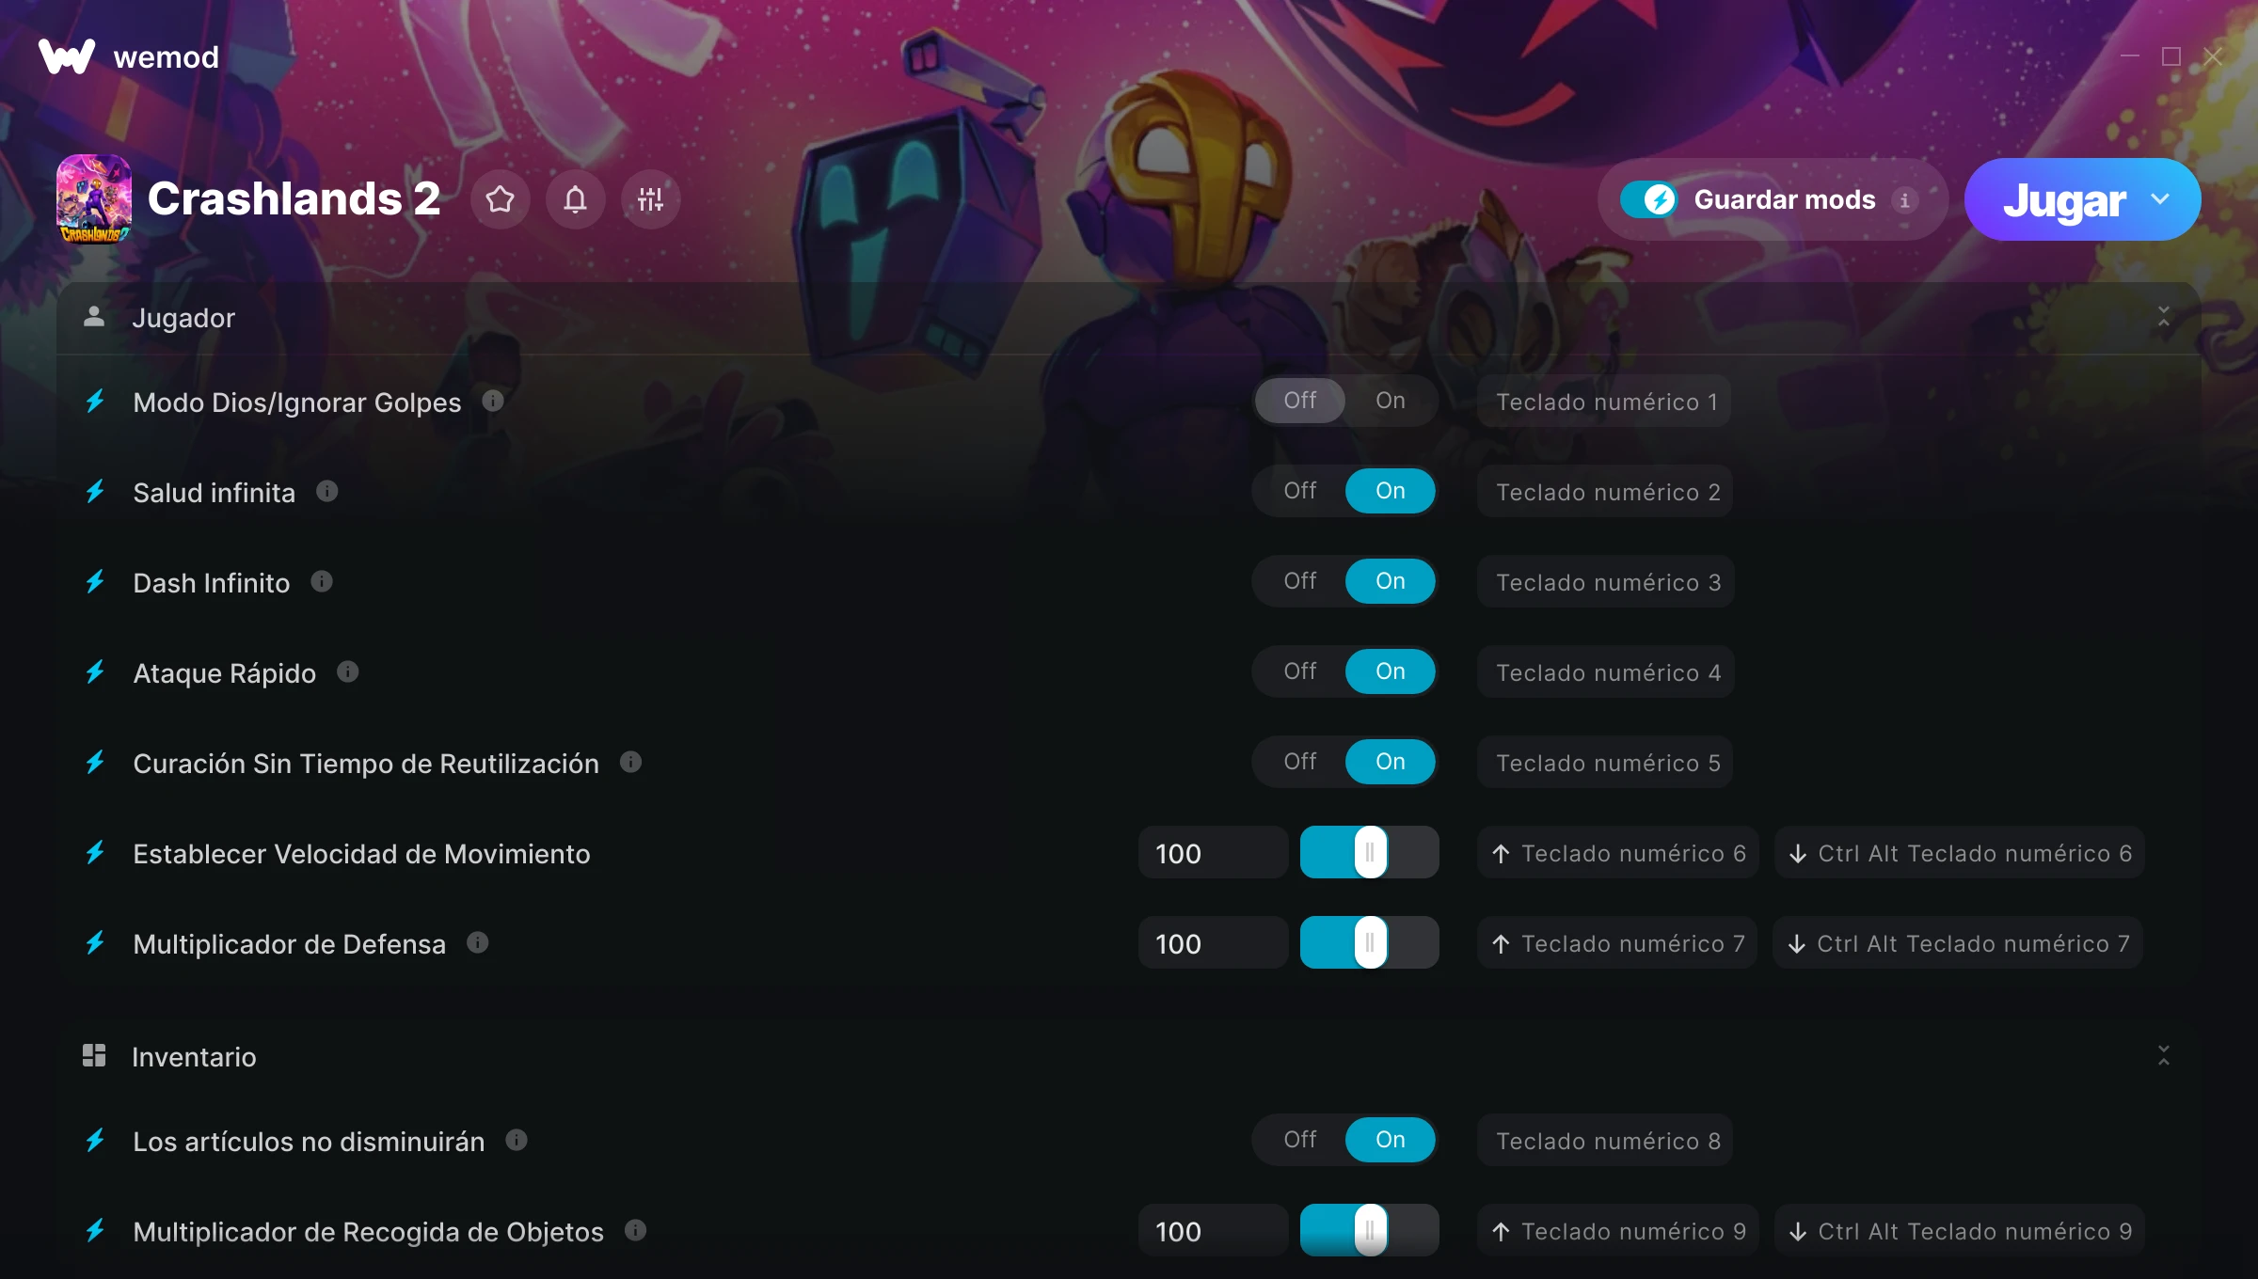Image resolution: width=2258 pixels, height=1279 pixels.
Task: Turn on Modo Dios/Ignorar Golpes
Action: click(1391, 401)
